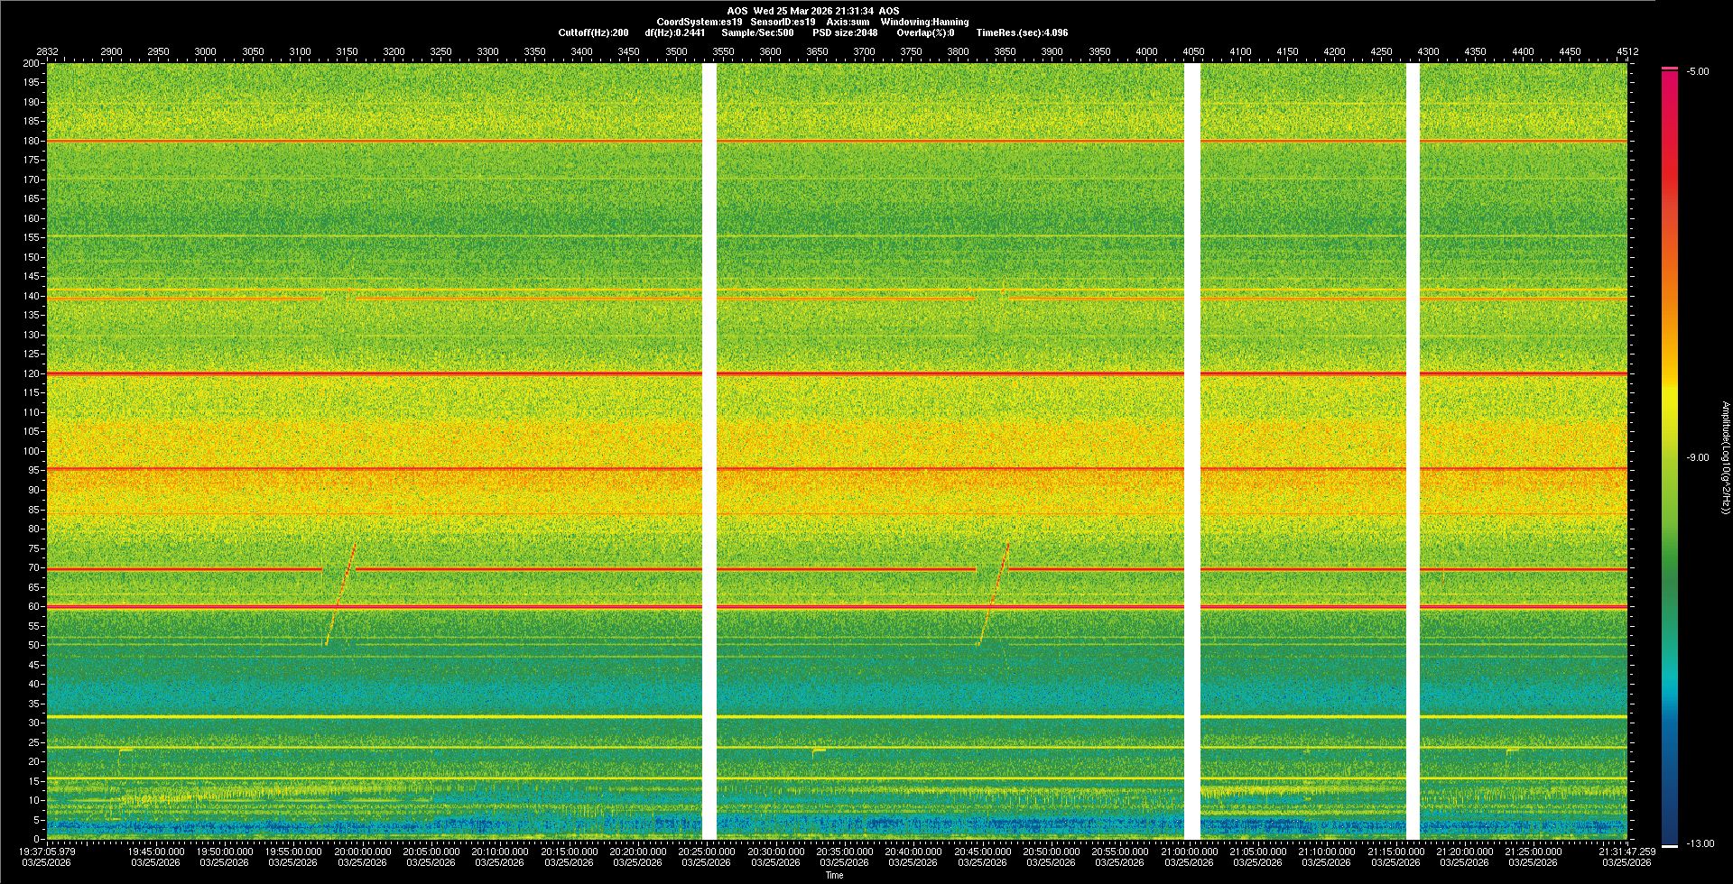This screenshot has width=1733, height=884.
Task: Click the -9.00 level on the amplitude colorbar
Action: coord(1670,457)
